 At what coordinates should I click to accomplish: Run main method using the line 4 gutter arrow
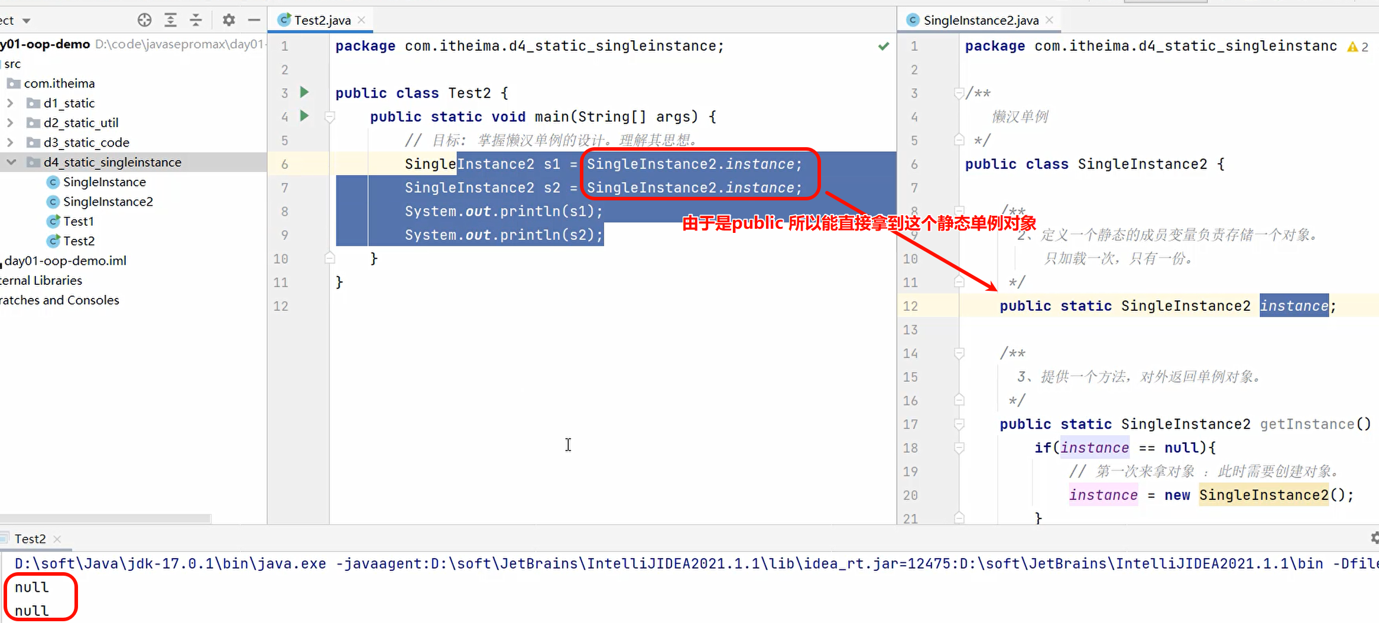tap(304, 116)
